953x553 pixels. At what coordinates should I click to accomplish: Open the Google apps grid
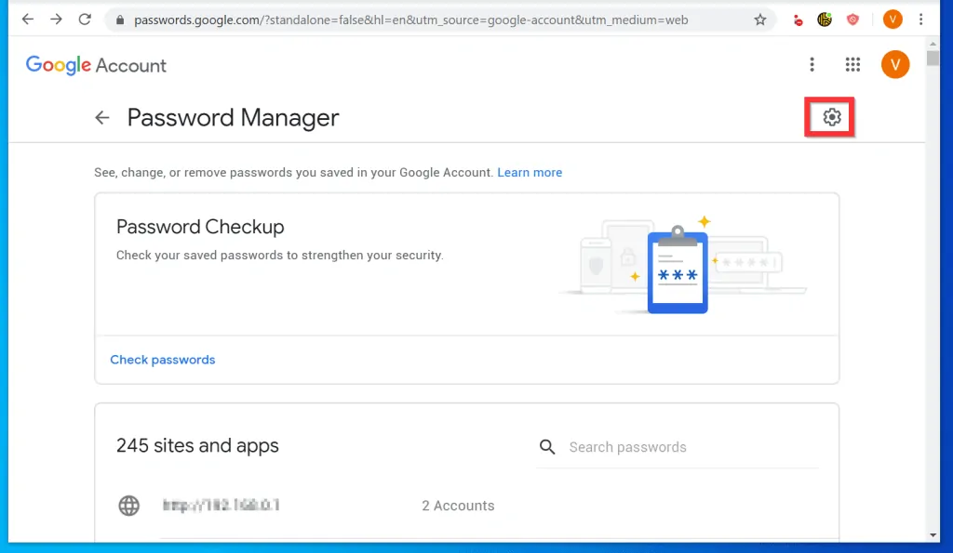(x=852, y=64)
